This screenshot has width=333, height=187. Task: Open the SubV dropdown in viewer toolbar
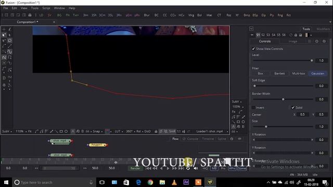coord(7,131)
